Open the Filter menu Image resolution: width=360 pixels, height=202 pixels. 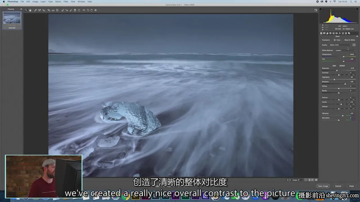(x=66, y=2)
